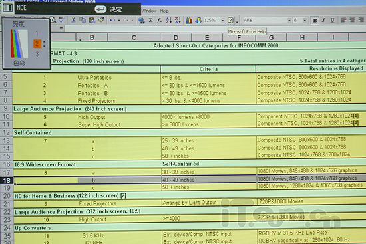366x244 pixels.
Task: Toggle Italic formatting button
Action: pyautogui.click(x=323, y=21)
